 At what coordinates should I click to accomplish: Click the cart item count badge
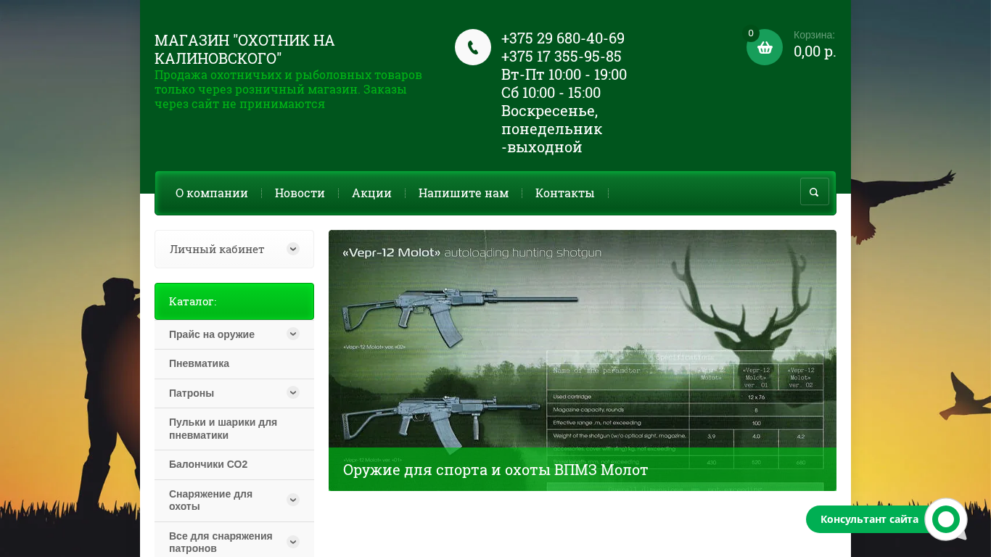click(x=751, y=33)
